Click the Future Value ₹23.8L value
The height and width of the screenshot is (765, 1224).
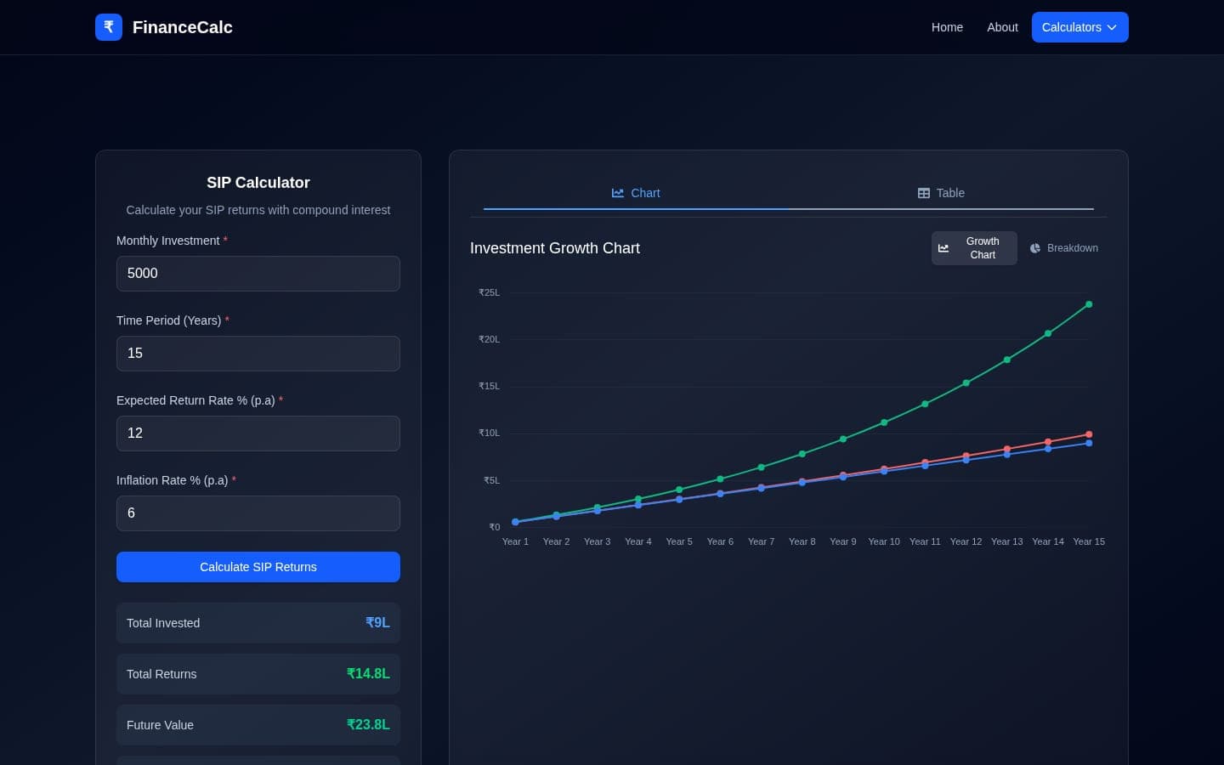point(368,725)
